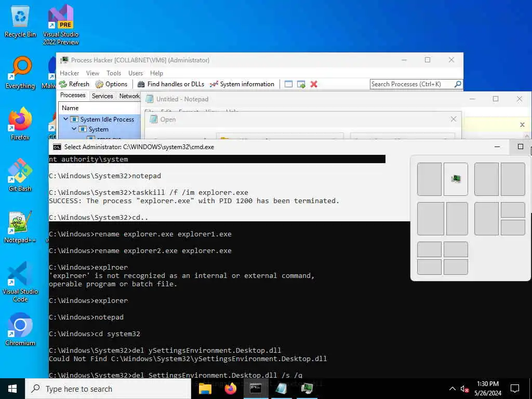Open the Users menu in Process Hacker
Image resolution: width=532 pixels, height=399 pixels.
coord(136,73)
